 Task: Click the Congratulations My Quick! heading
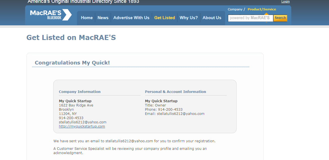point(72,63)
